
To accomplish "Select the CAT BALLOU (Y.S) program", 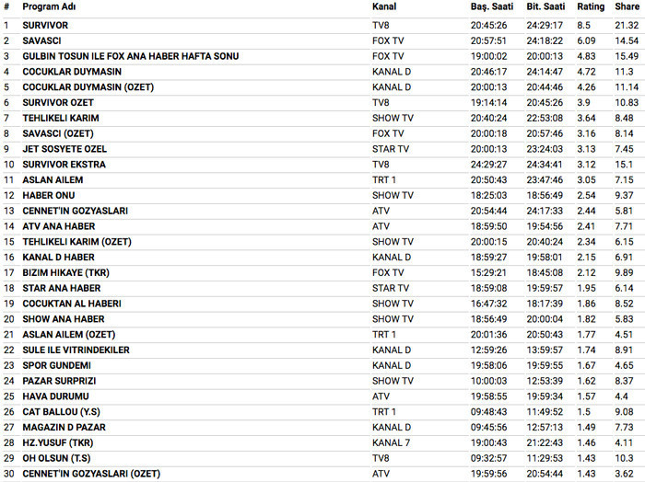I will [61, 412].
